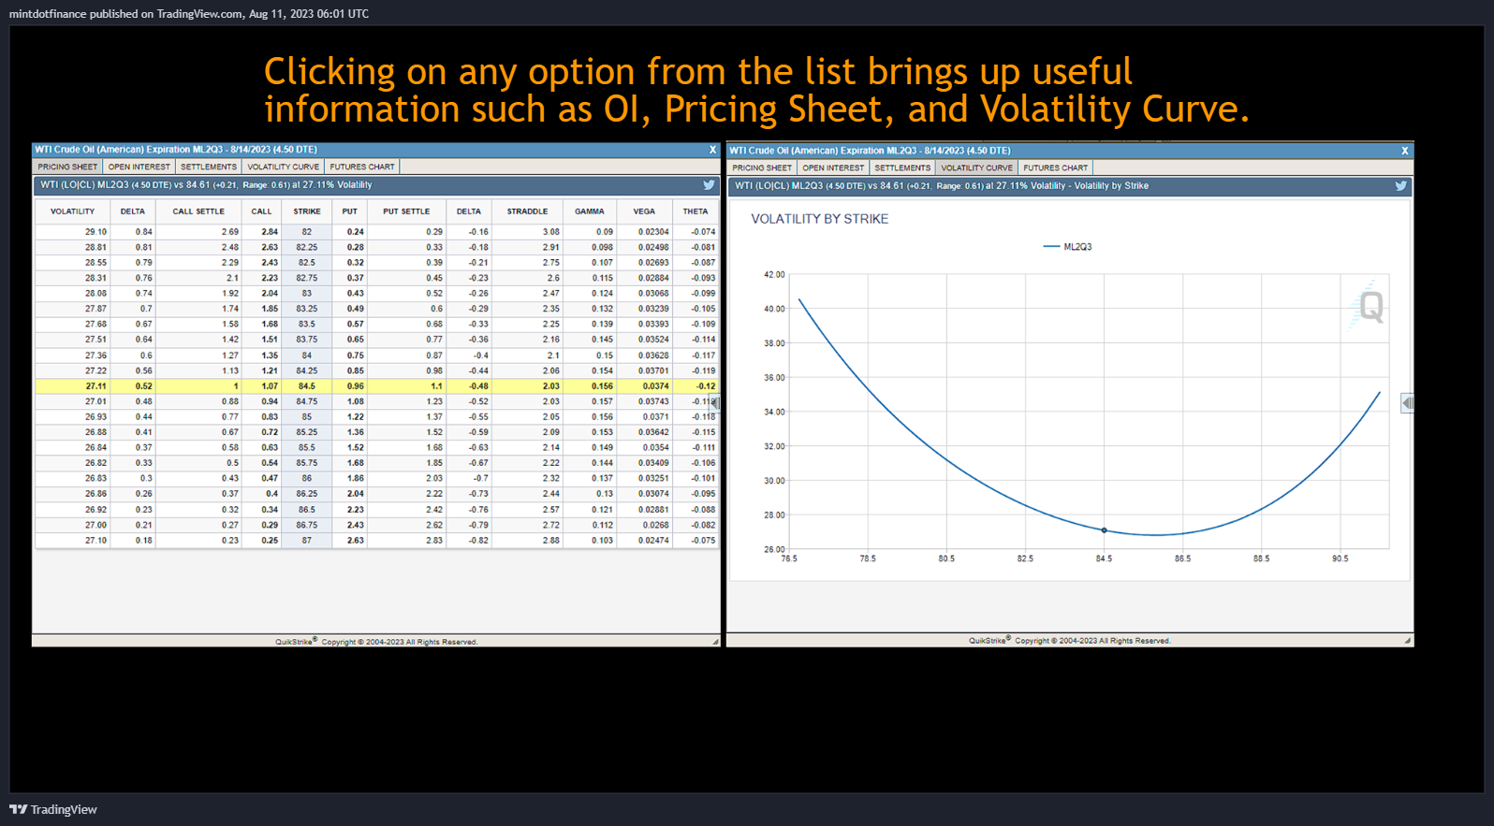Click the GAMMA column header
The height and width of the screenshot is (826, 1494).
click(x=589, y=211)
